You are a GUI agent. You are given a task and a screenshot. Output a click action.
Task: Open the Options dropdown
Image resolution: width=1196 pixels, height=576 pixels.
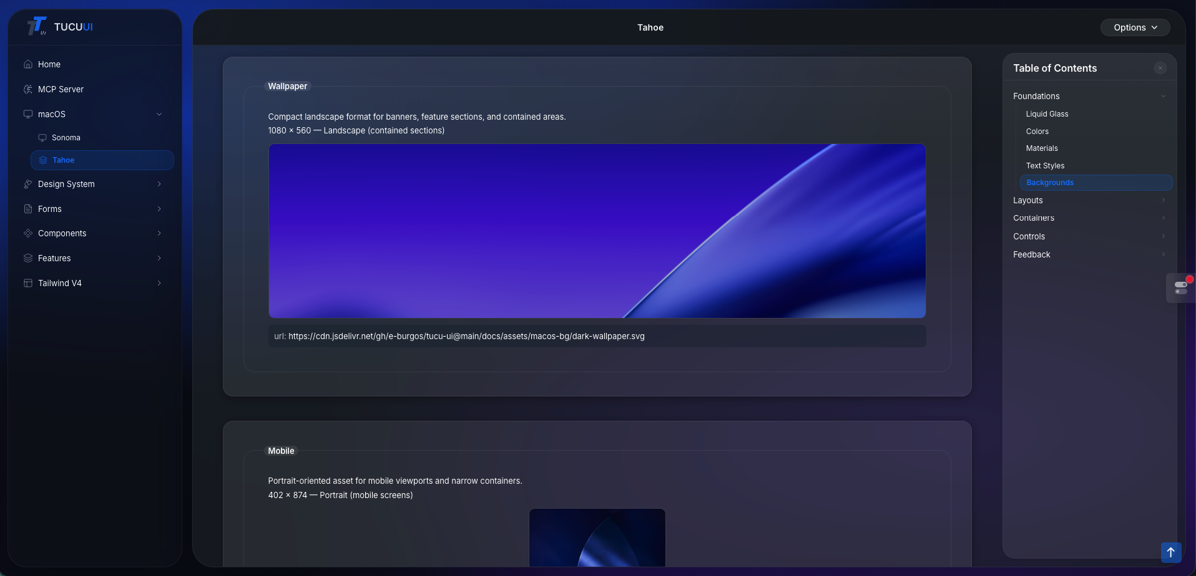tap(1135, 27)
